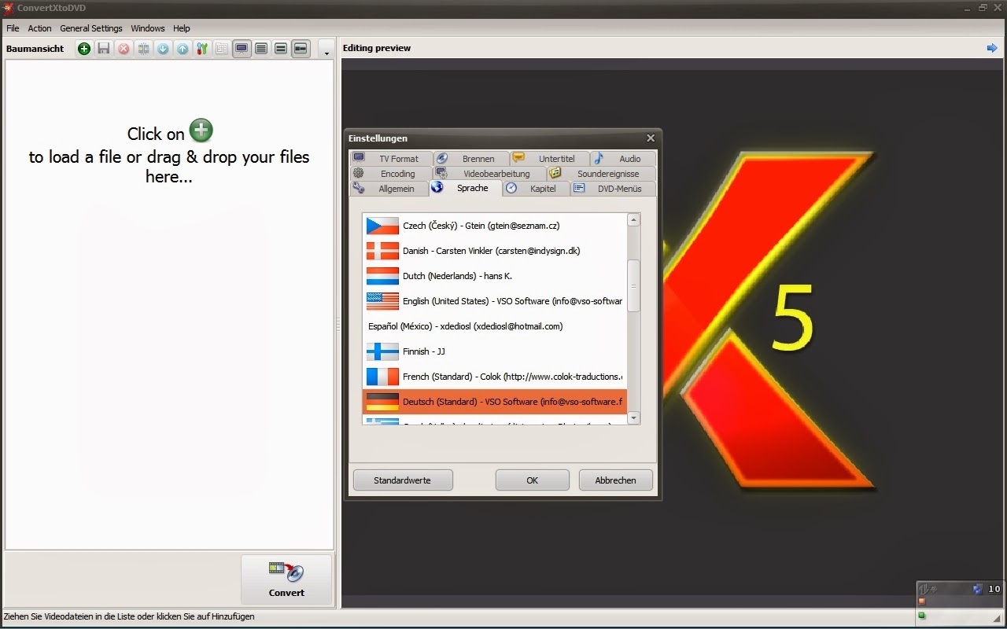
Task: Click the status bar hint text
Action: click(x=129, y=617)
